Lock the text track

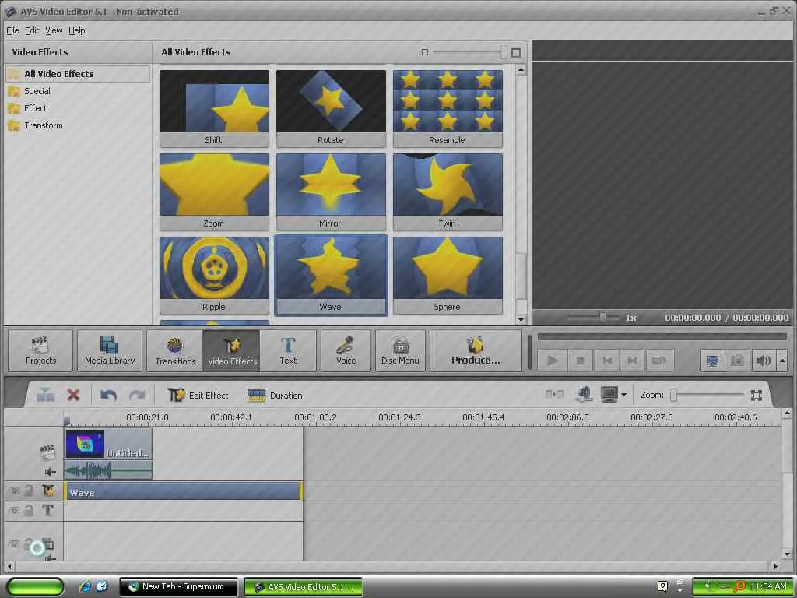(29, 510)
